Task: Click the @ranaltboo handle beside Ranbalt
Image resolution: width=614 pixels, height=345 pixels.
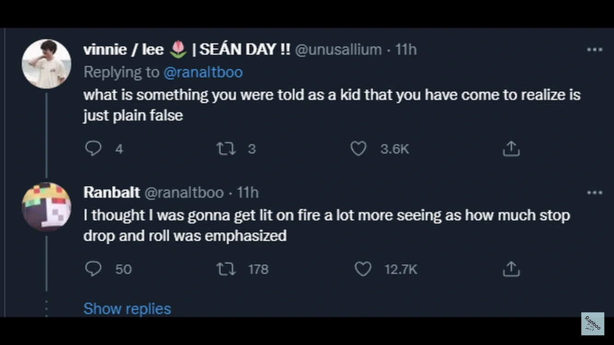Action: point(184,192)
